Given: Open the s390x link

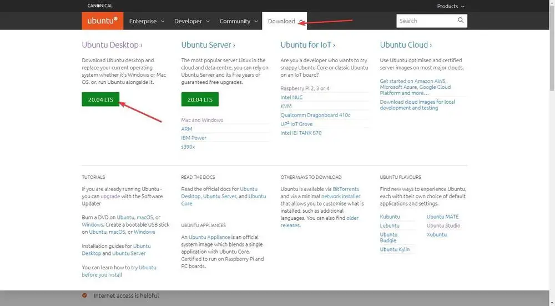Looking at the screenshot, I should pyautogui.click(x=188, y=147).
